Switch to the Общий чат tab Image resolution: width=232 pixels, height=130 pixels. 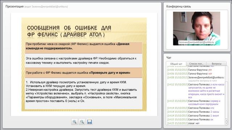(176, 64)
